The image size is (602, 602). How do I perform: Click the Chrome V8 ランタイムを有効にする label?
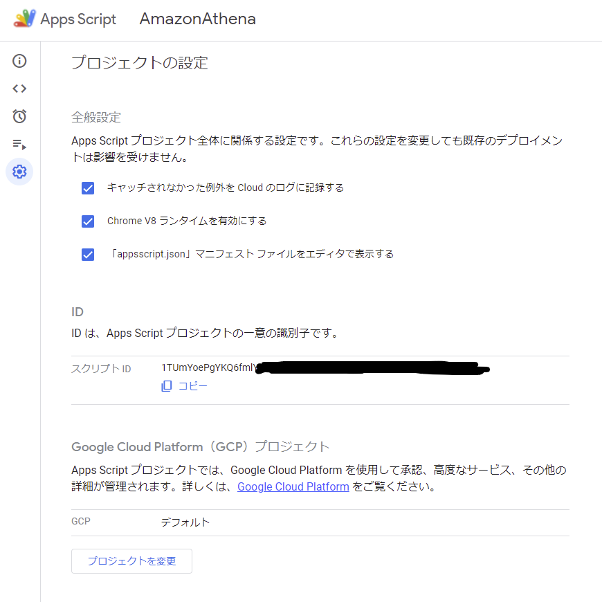coord(187,221)
